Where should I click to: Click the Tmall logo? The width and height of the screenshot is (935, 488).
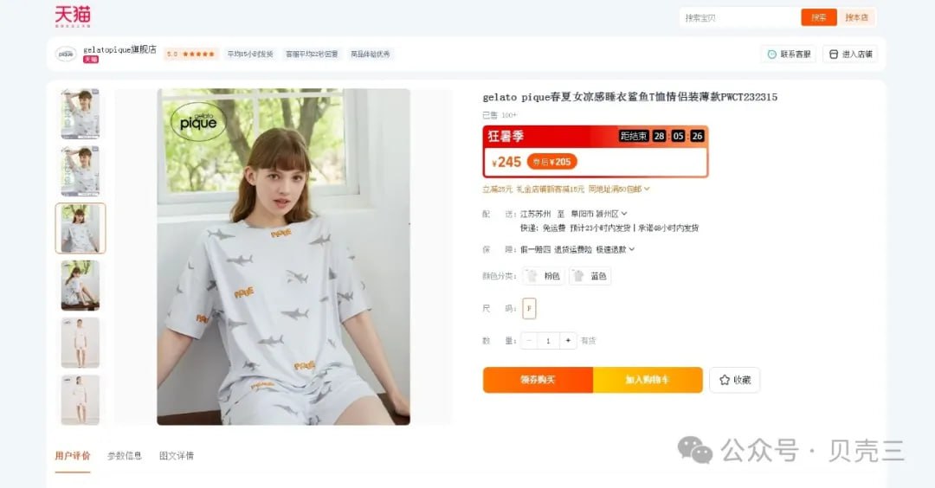point(72,16)
